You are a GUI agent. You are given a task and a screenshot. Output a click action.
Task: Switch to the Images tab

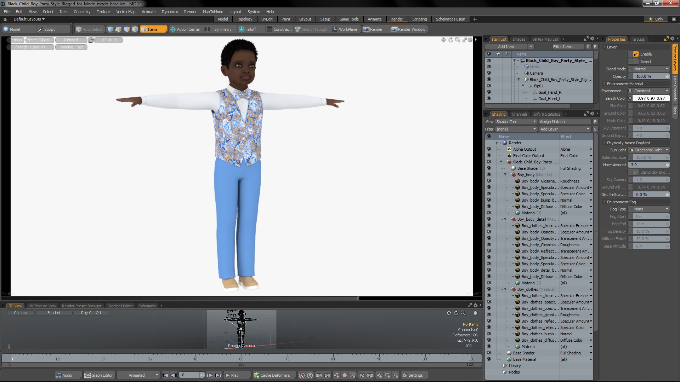(519, 39)
